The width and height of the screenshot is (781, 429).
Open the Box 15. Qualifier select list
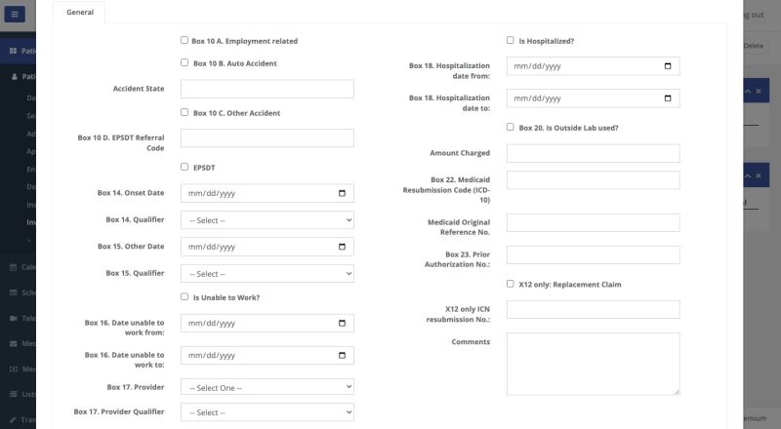(x=267, y=274)
